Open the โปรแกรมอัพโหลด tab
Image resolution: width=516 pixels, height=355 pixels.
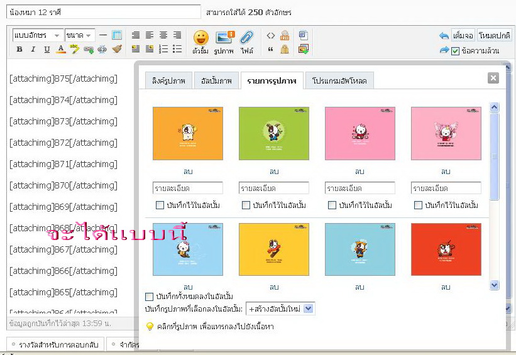(x=339, y=80)
